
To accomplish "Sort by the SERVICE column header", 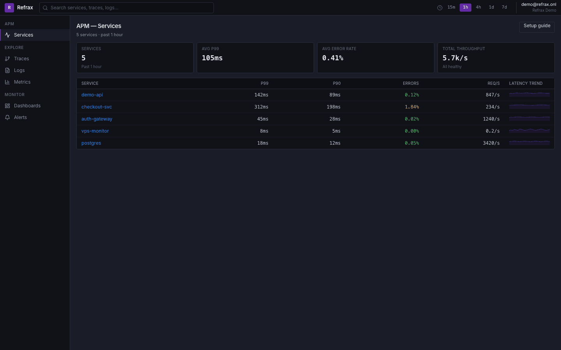I will (x=90, y=84).
